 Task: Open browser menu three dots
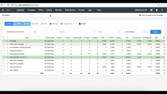(165, 5)
